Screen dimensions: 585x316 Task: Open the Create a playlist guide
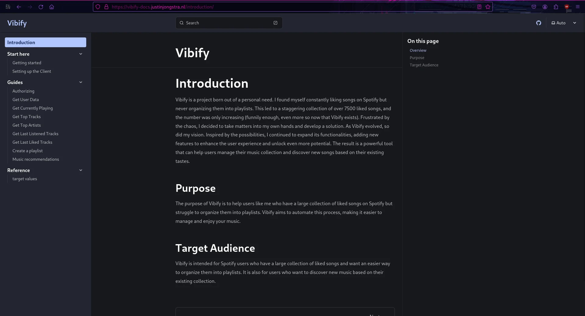(27, 151)
